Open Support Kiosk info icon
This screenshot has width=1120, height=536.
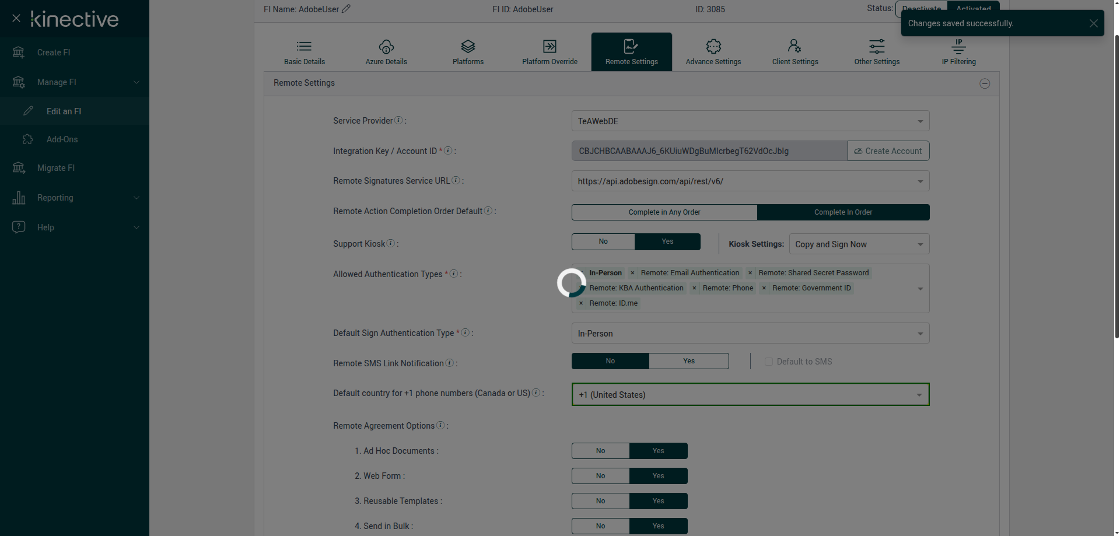[x=391, y=243]
